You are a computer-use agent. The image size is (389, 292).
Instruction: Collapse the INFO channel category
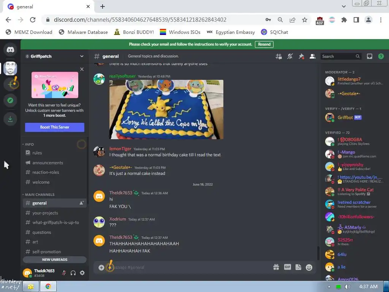coord(28,144)
